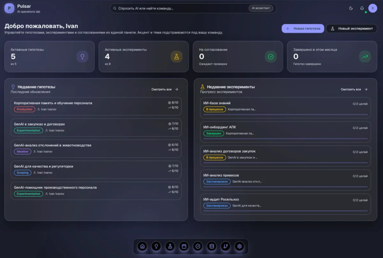Screen dimensions: 383x258
Task: Click the progress bar of ИИ-база знаний
Action: pyautogui.click(x=285, y=115)
